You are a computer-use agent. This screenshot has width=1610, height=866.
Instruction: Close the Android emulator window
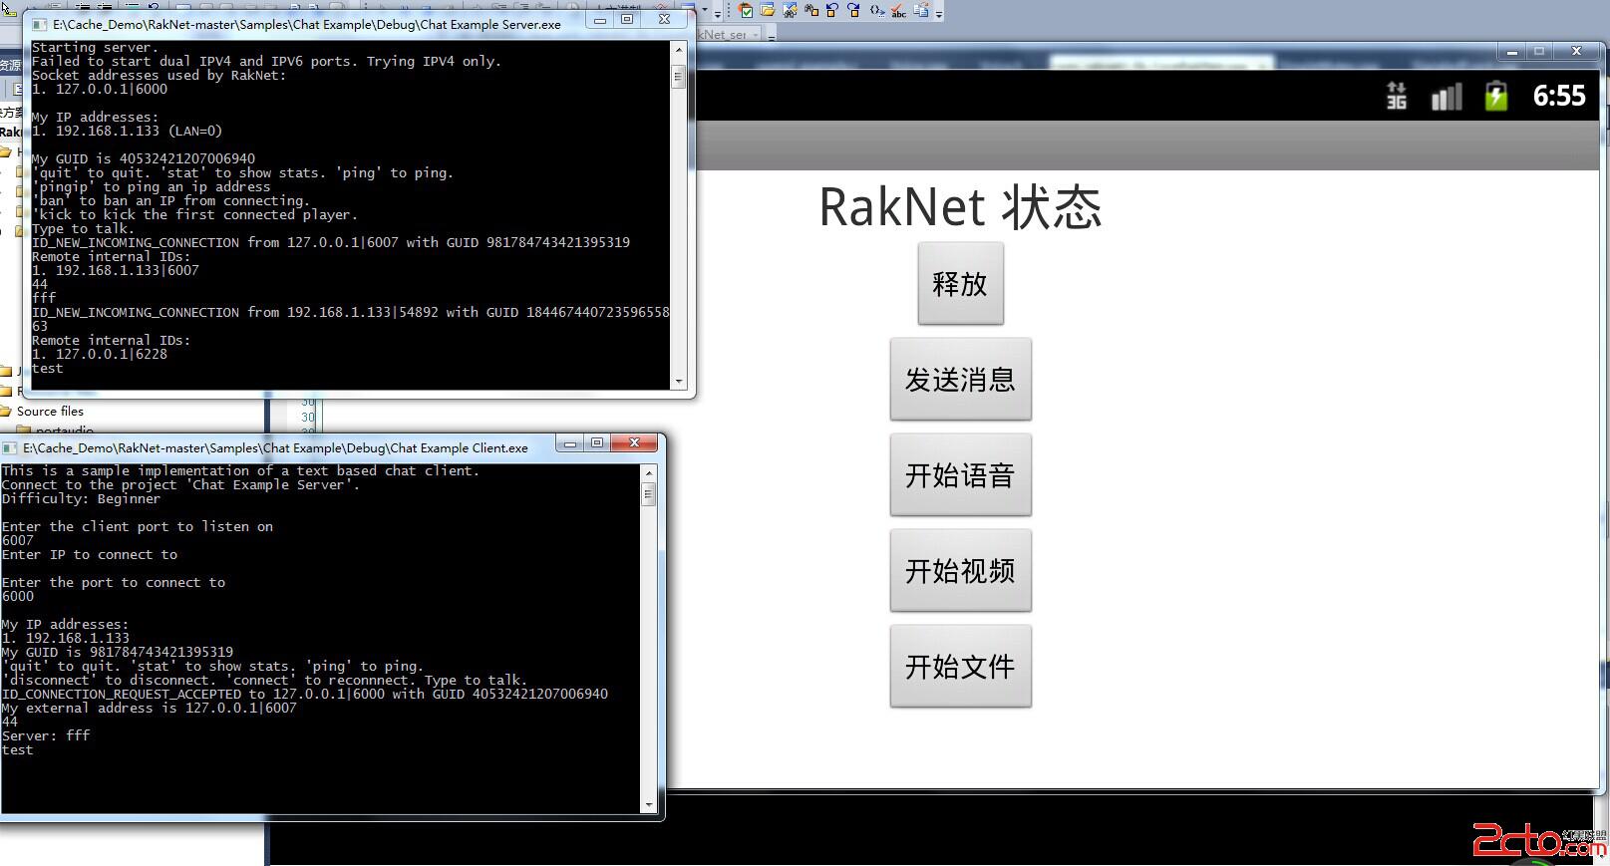pyautogui.click(x=1576, y=51)
